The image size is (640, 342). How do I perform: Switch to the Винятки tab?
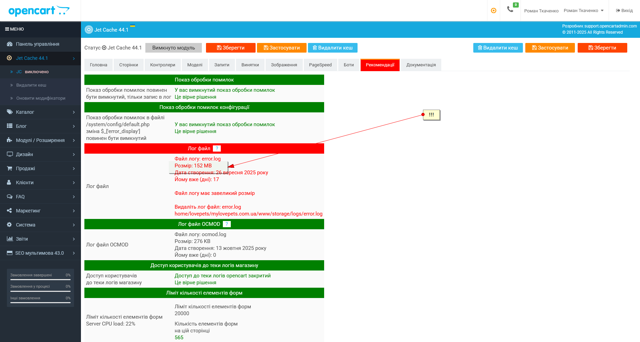coord(250,65)
